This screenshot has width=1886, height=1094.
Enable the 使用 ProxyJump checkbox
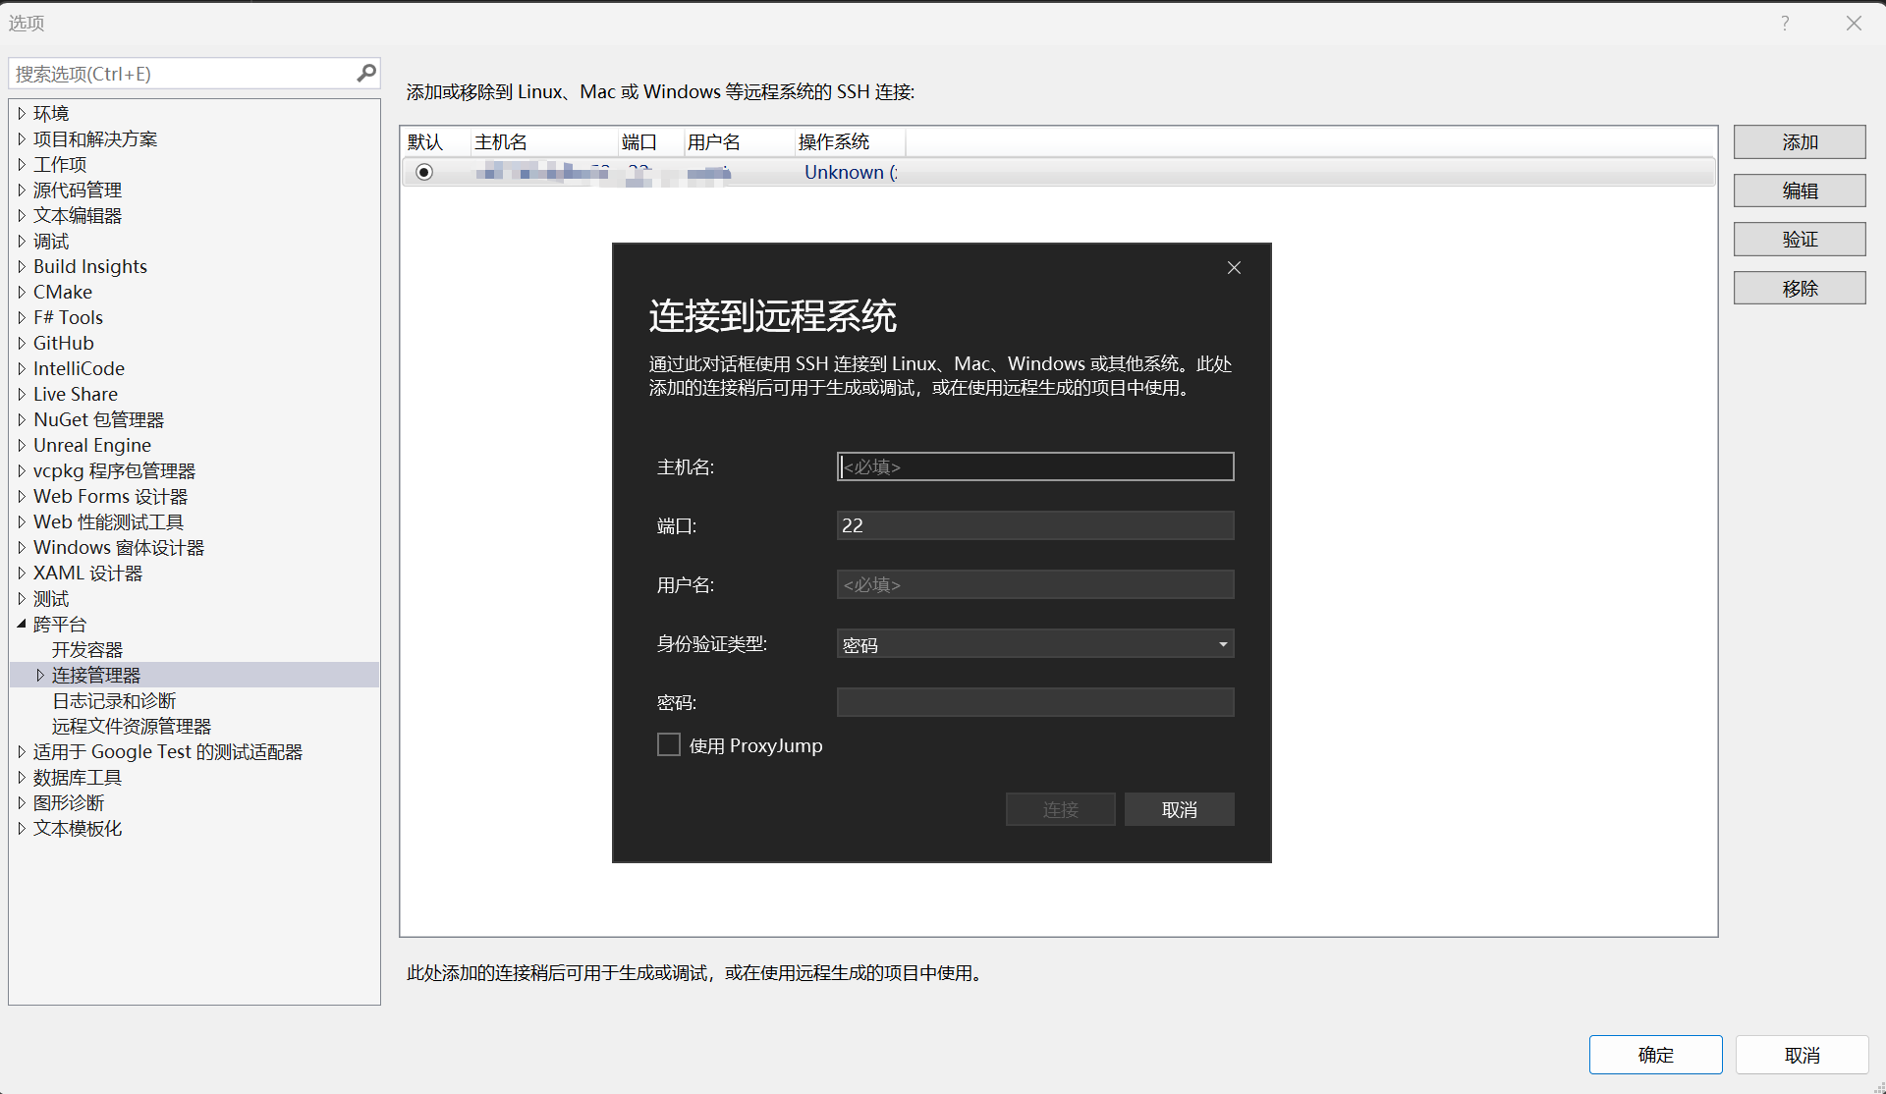point(669,745)
